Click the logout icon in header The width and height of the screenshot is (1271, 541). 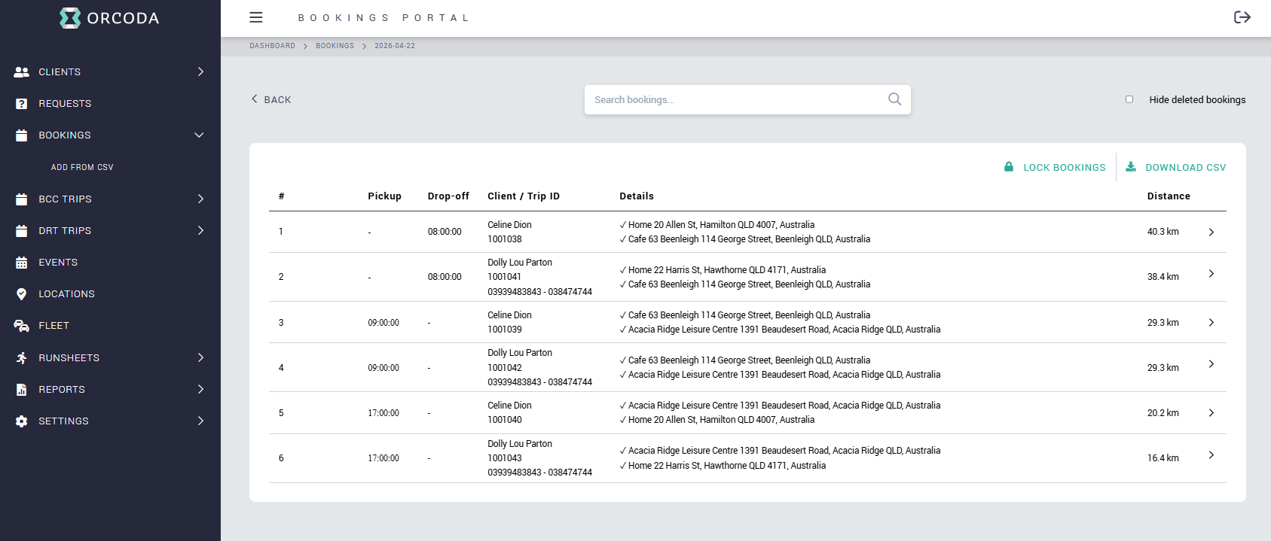pyautogui.click(x=1242, y=17)
